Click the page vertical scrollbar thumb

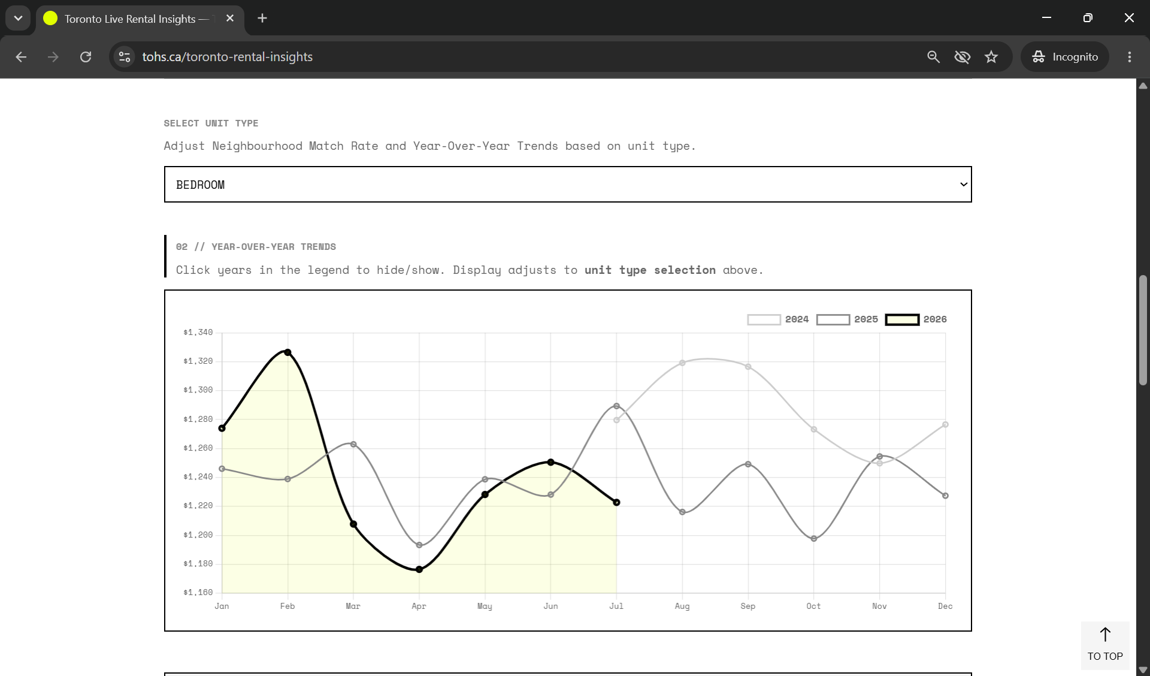[1143, 330]
